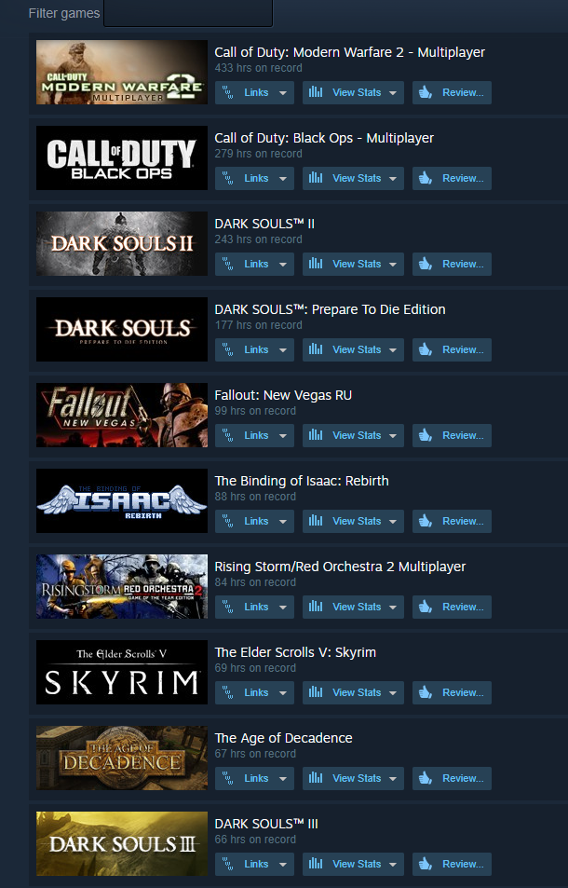Screen dimensions: 568x888
Task: Expand Links dropdown arrow for Age of Decadence
Action: (x=283, y=779)
